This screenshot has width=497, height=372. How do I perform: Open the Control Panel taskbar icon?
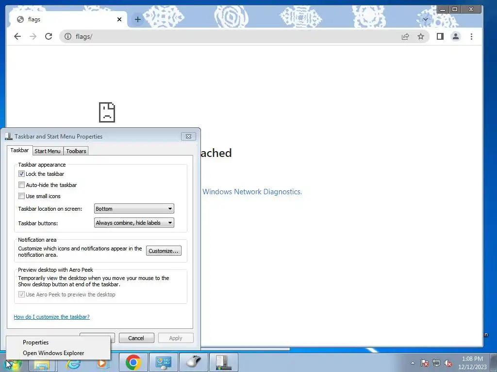point(164,362)
